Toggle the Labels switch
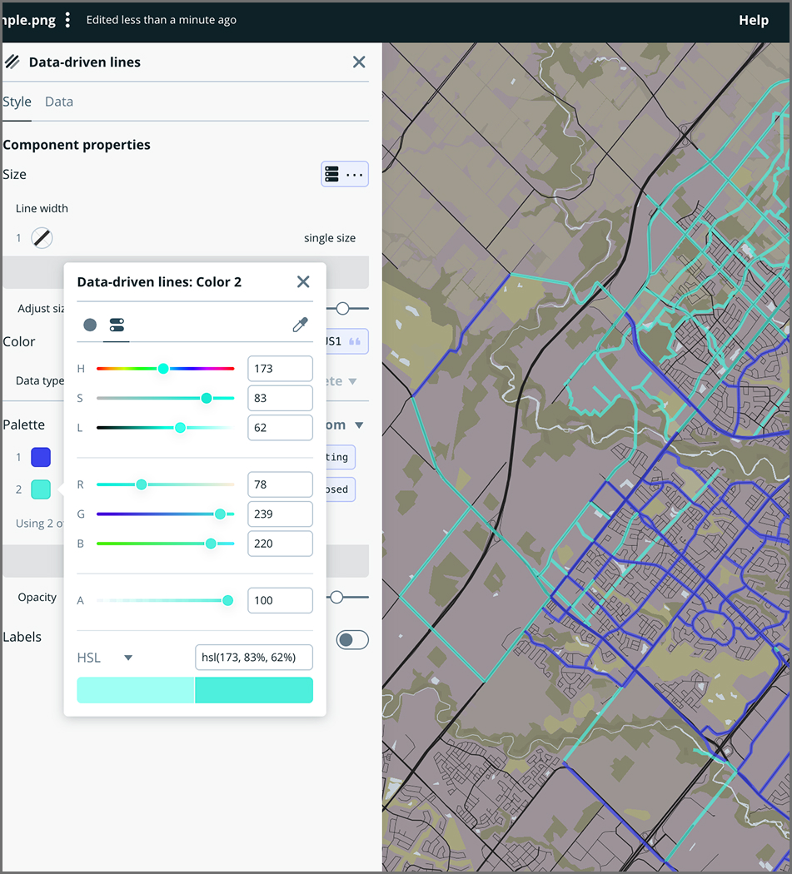 pos(352,639)
